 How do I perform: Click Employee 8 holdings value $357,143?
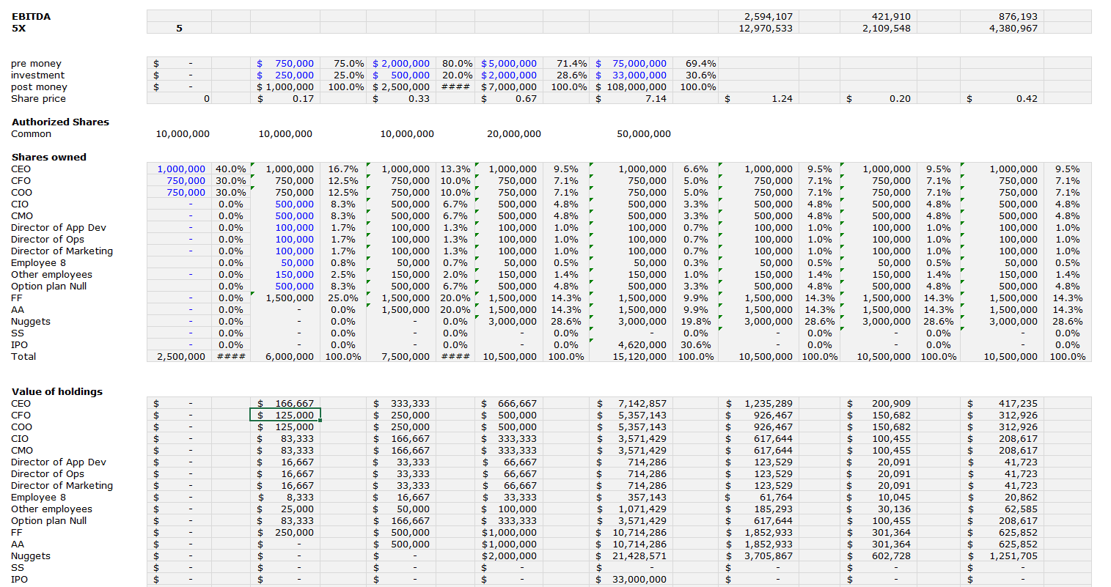point(631,498)
